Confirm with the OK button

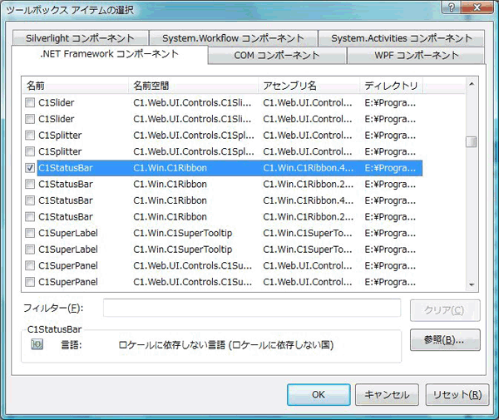click(319, 394)
